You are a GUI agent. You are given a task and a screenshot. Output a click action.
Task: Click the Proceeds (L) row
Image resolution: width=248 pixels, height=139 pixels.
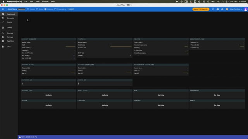coord(217,45)
